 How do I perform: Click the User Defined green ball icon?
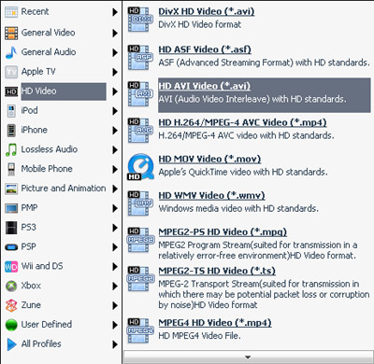coord(11,325)
